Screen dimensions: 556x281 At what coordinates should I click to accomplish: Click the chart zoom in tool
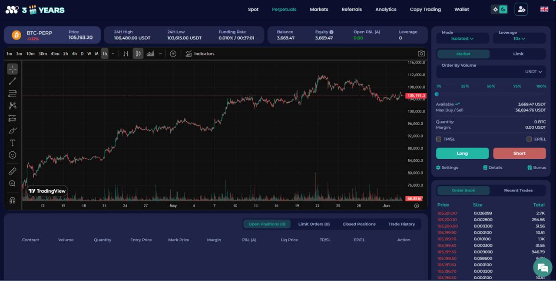click(x=13, y=184)
